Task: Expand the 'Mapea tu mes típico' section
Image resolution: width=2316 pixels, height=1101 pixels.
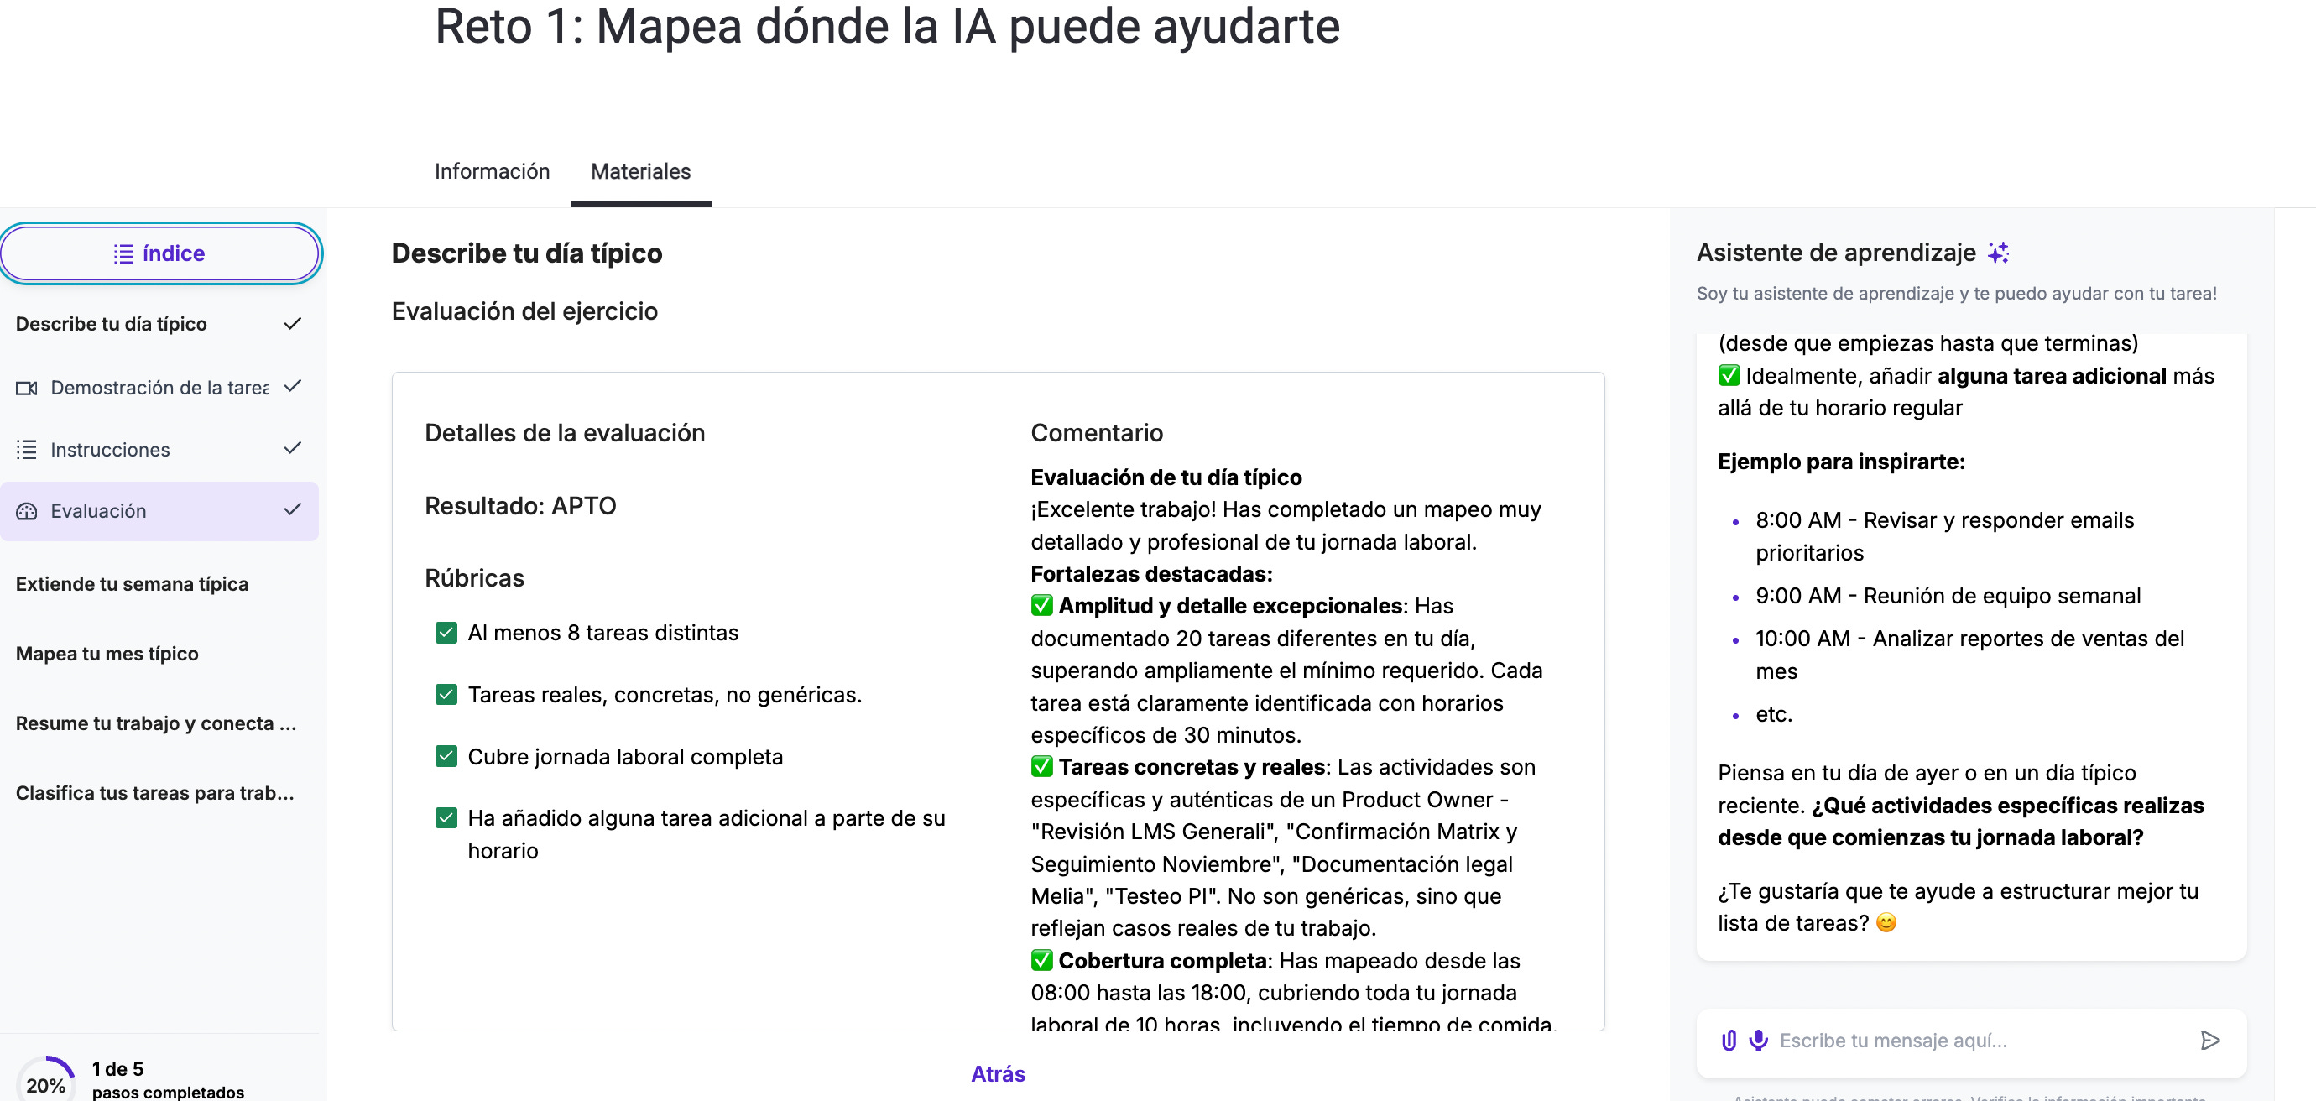Action: [x=107, y=654]
